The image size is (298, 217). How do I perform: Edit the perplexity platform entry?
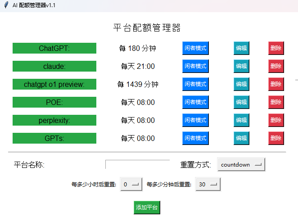click(x=241, y=120)
